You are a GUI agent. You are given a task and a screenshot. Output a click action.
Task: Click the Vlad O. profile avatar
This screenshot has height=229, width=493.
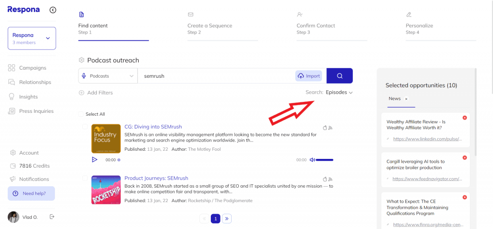coord(13,217)
